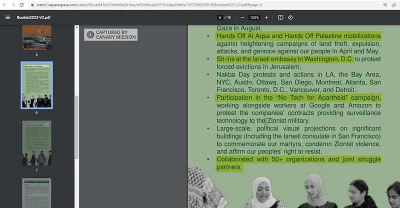Screen dimensions: 400x208
Task: Click the browser address bar URL
Action: pos(150,4)
